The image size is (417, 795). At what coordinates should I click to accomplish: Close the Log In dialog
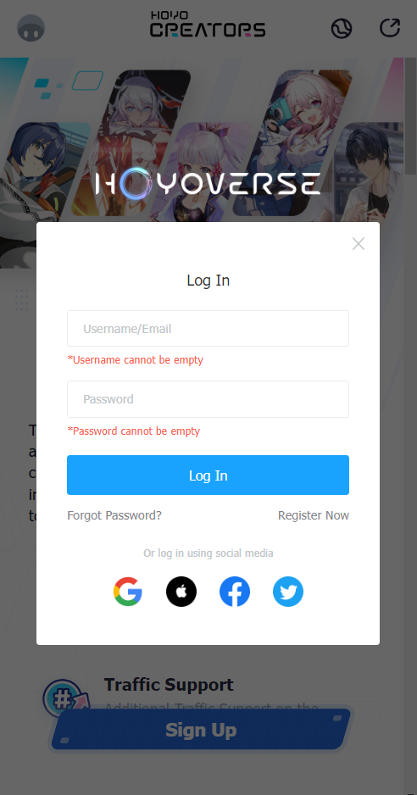(x=359, y=244)
